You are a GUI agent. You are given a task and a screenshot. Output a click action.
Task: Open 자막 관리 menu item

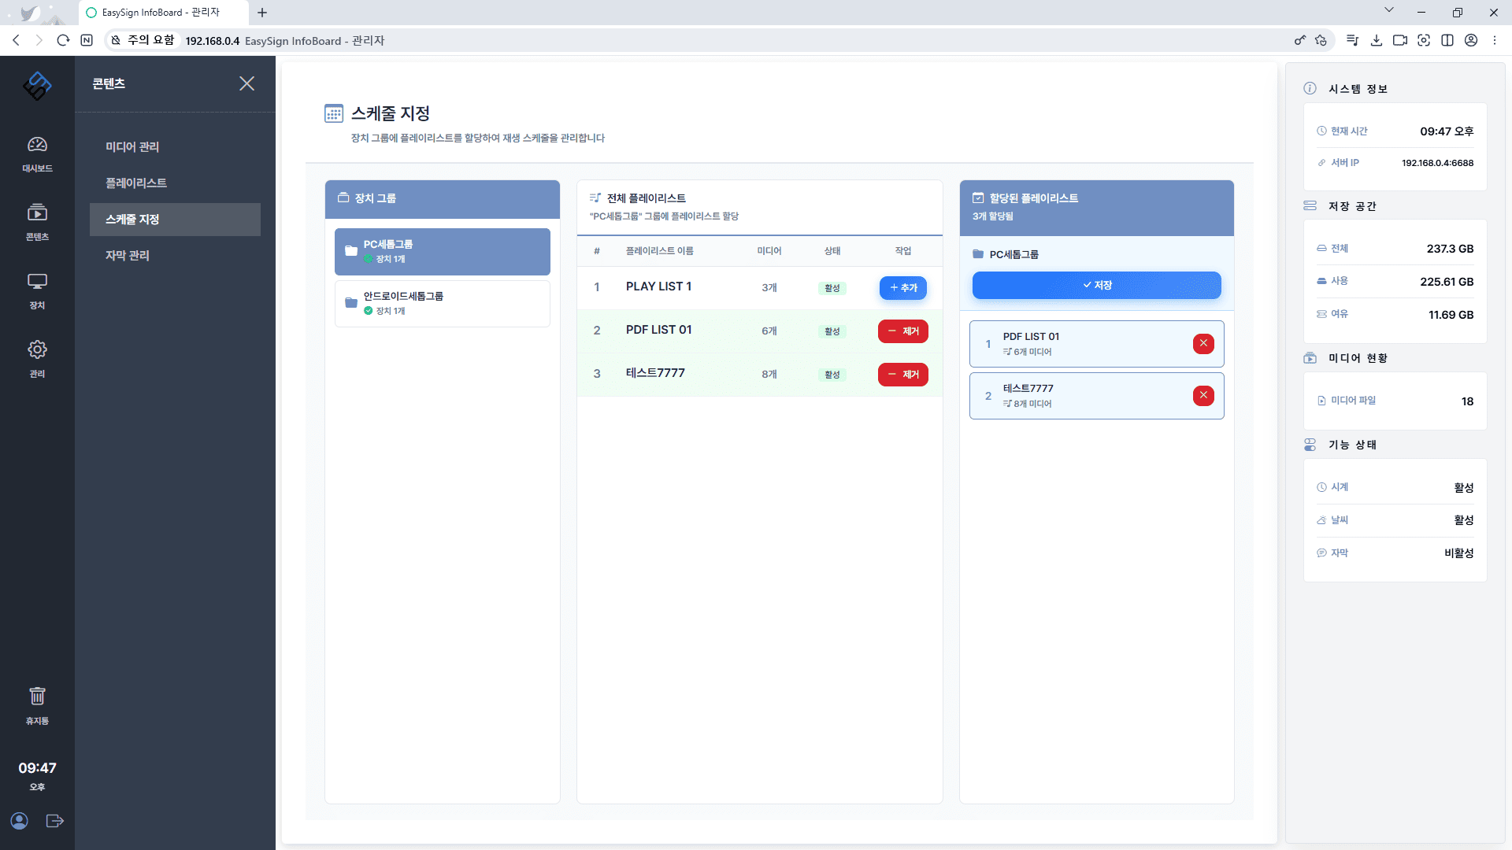[x=128, y=256]
